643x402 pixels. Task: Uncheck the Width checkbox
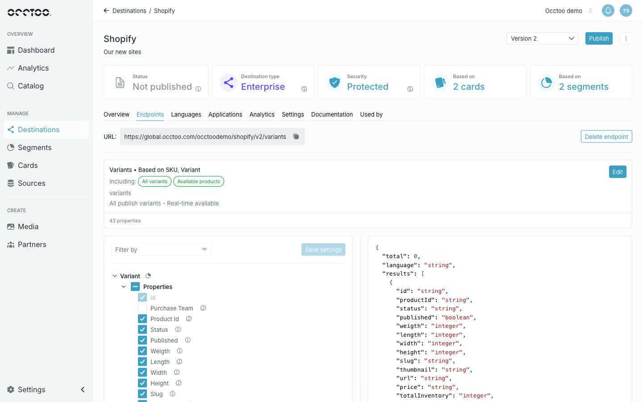click(x=142, y=373)
